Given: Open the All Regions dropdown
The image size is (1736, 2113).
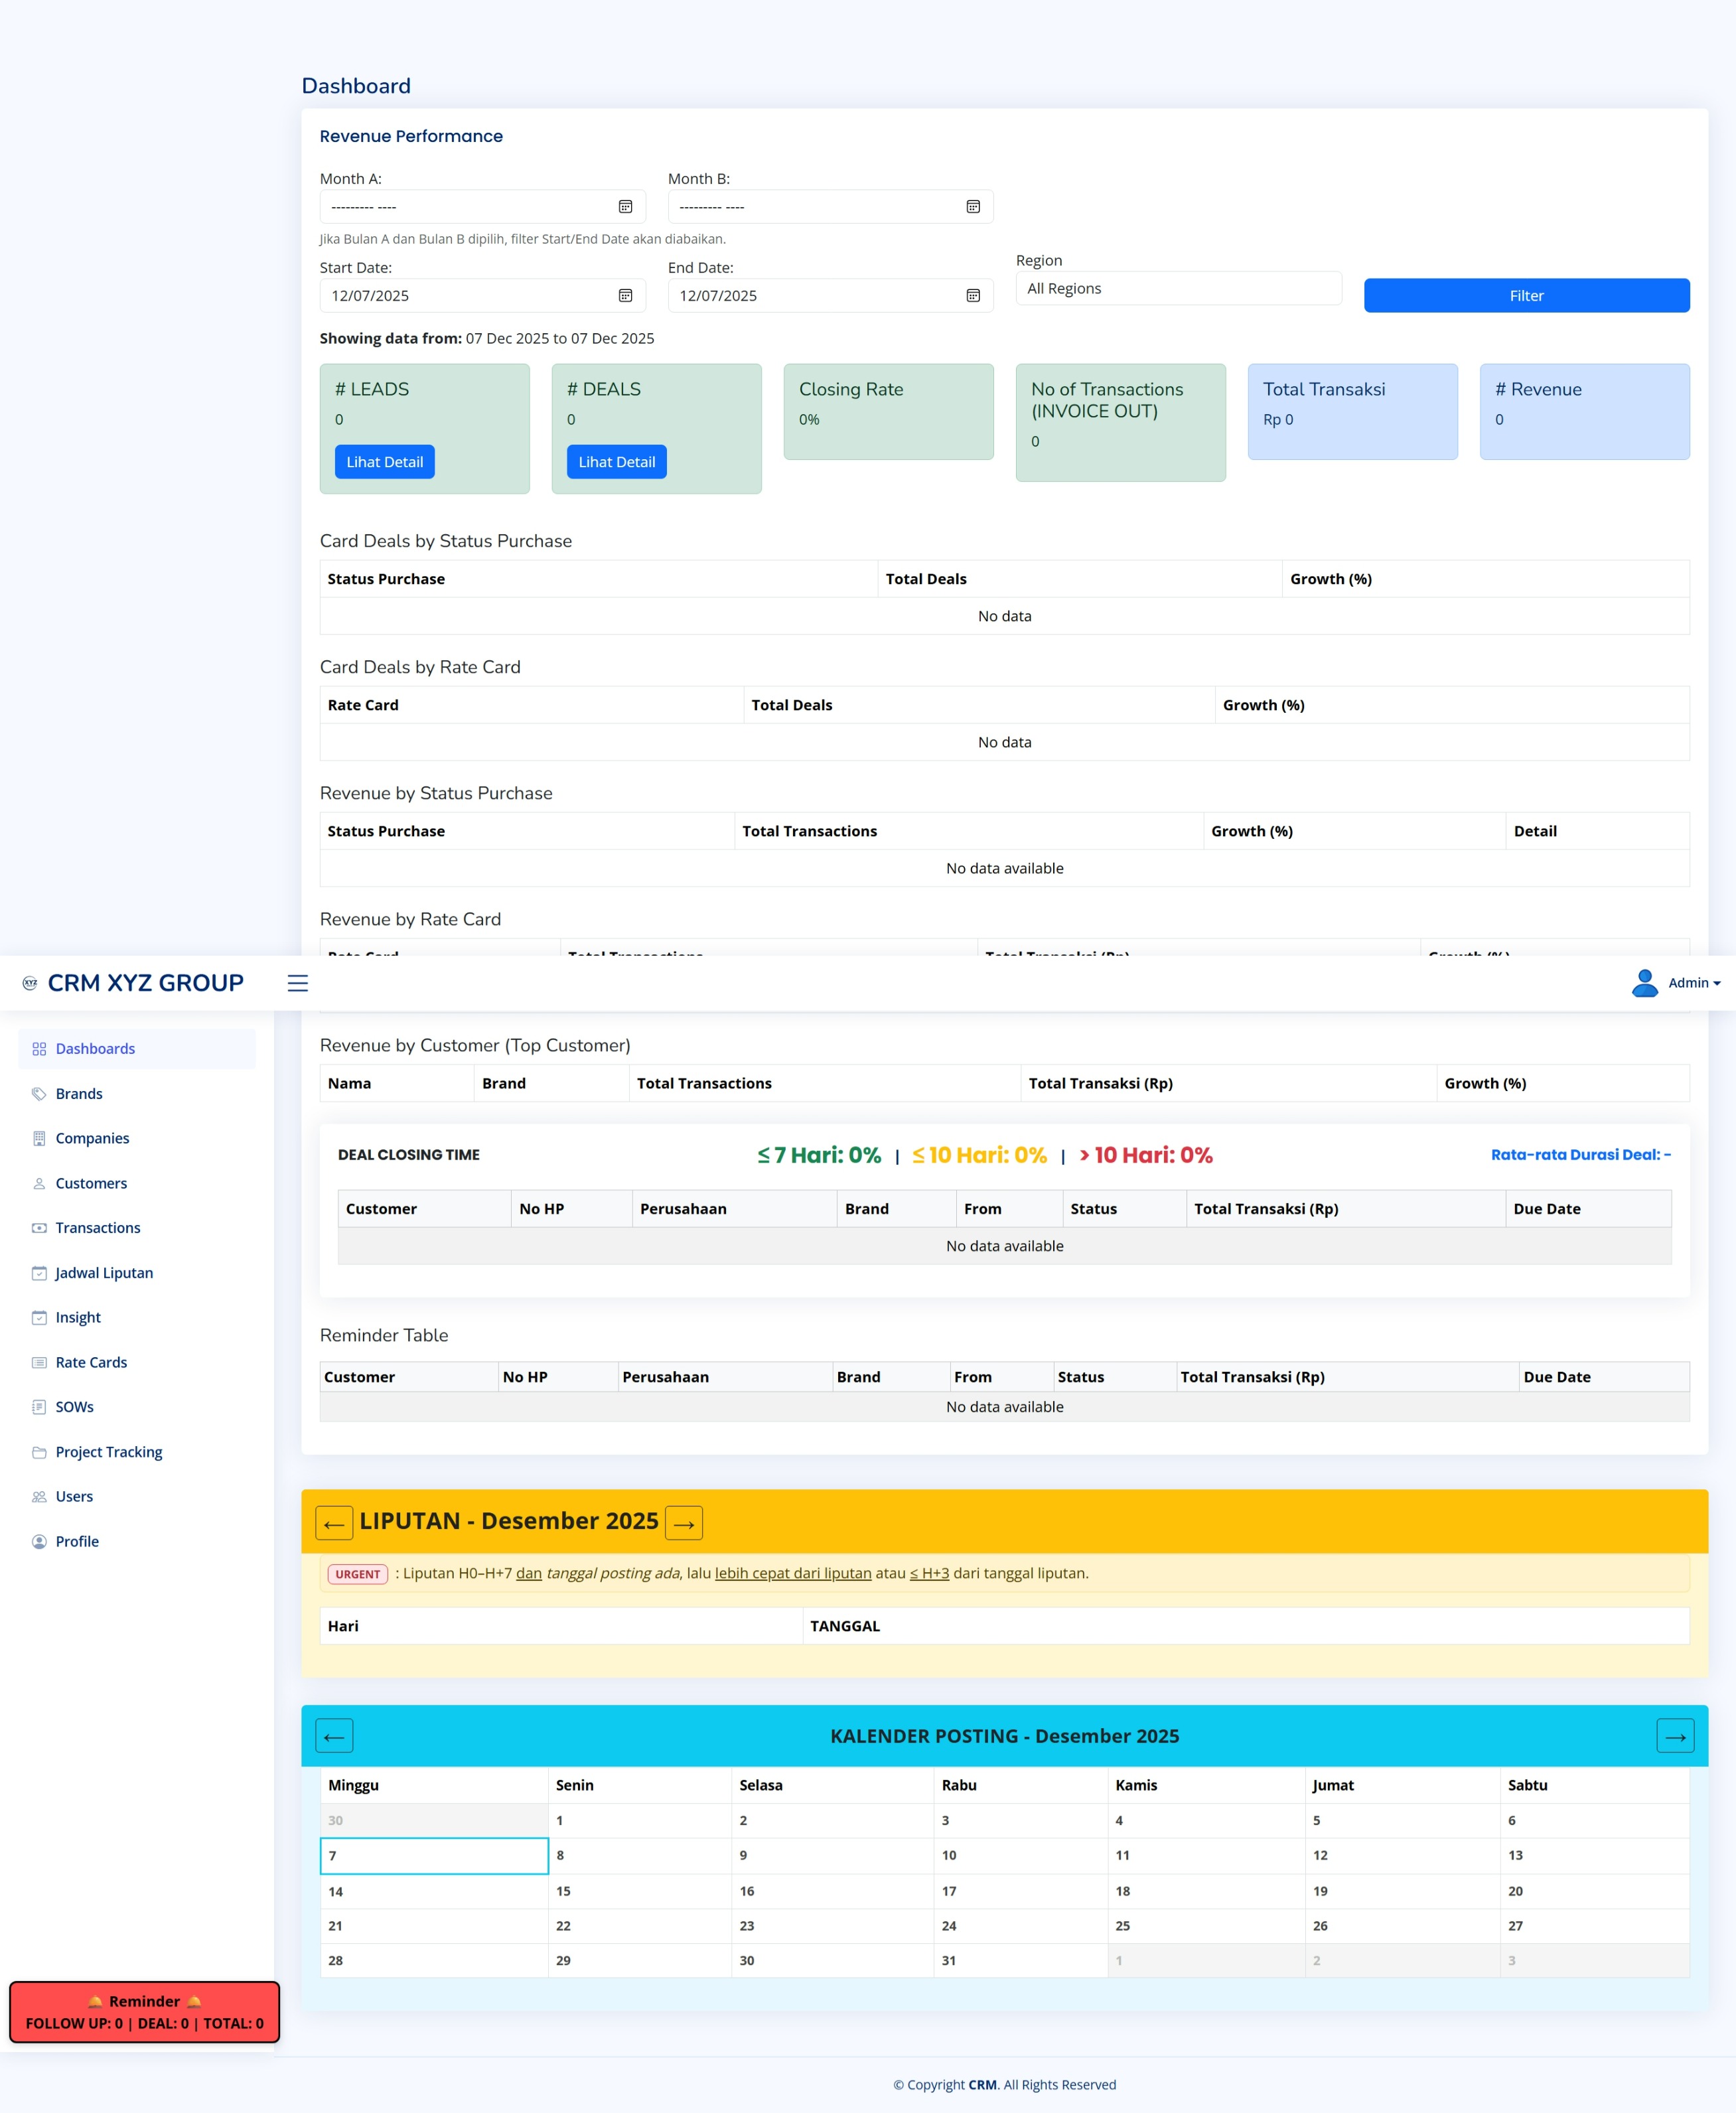Looking at the screenshot, I should click(1177, 289).
